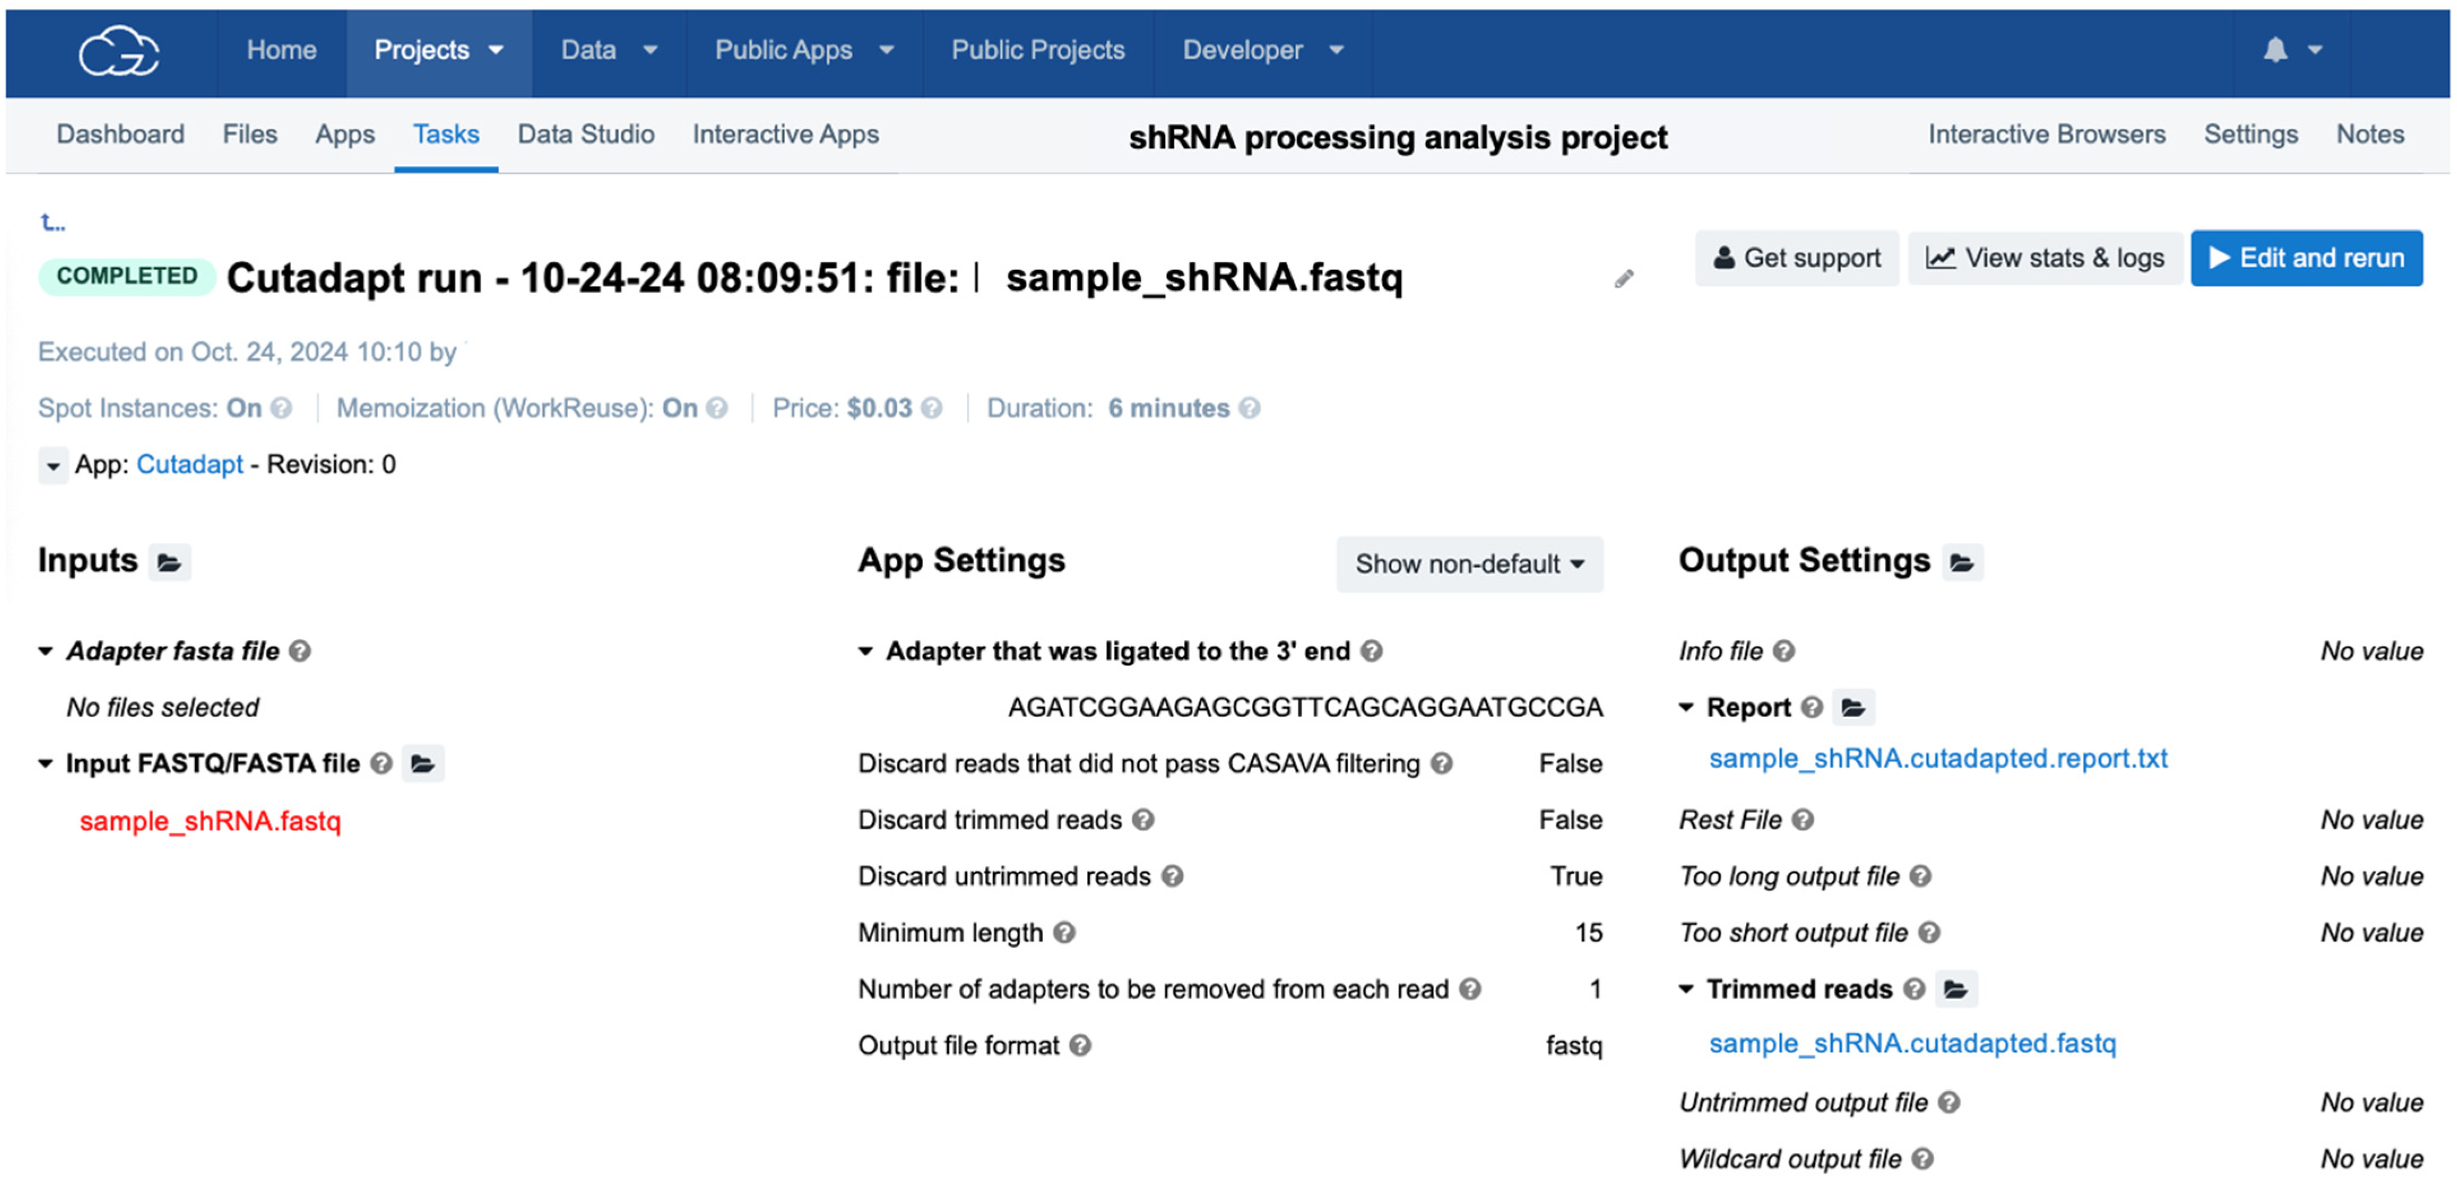Image resolution: width=2457 pixels, height=1186 pixels.
Task: Collapse the Trimmed reads output section
Action: coord(1687,989)
